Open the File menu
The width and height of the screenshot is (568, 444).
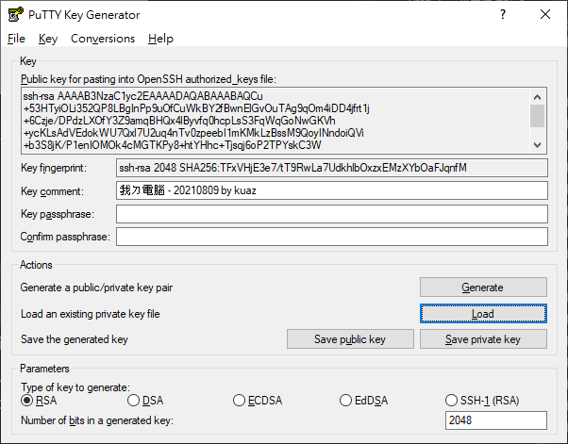pos(16,39)
